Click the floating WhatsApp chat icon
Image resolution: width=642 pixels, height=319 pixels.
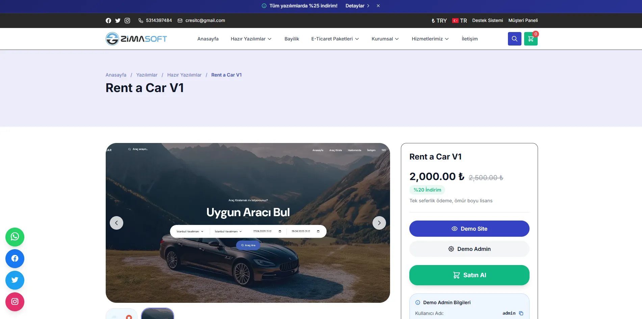pyautogui.click(x=15, y=237)
